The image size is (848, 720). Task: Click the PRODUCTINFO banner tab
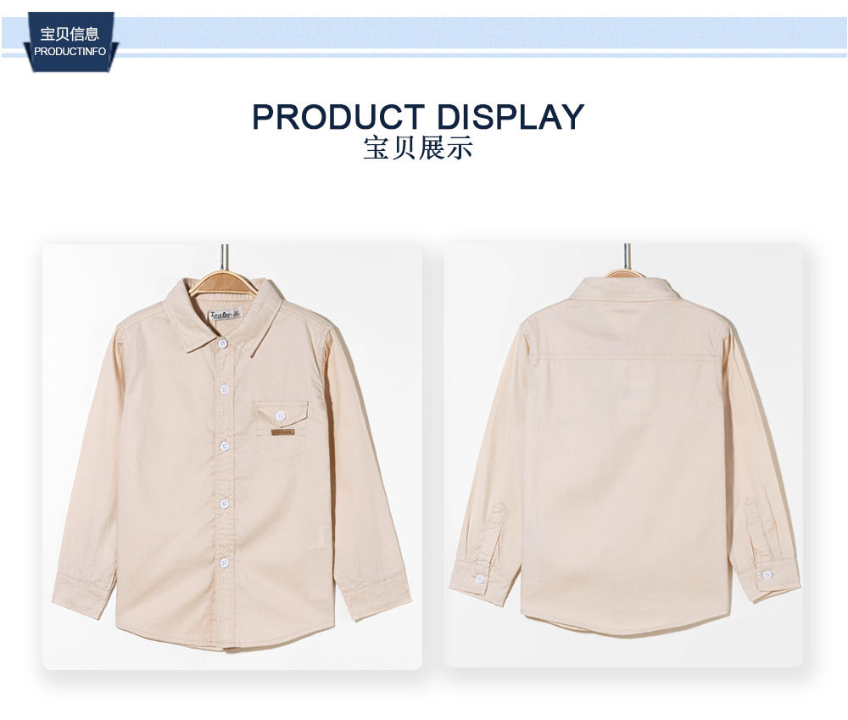70,41
